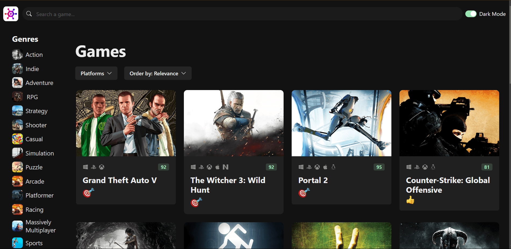511x249 pixels.
Task: Click the Linux icon on Portal 2 card
Action: point(333,167)
